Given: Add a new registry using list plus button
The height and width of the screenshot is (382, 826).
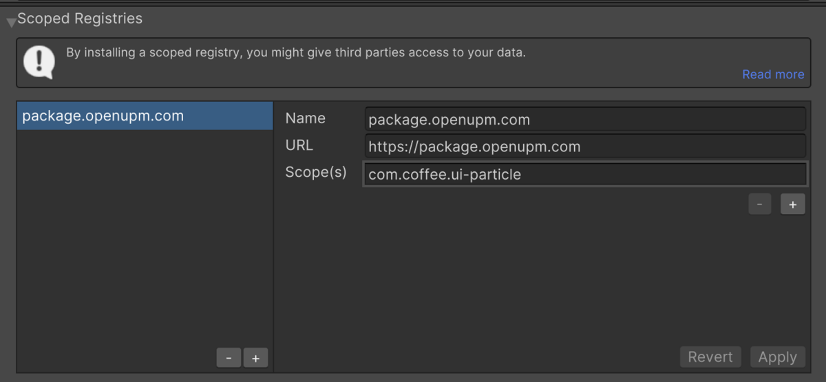Looking at the screenshot, I should coord(255,358).
